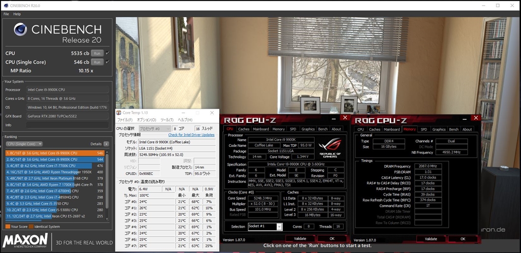This screenshot has width=521, height=253.
Task: Switch to Caches tab in the Memory timings CPU-Z window
Action: [374, 130]
